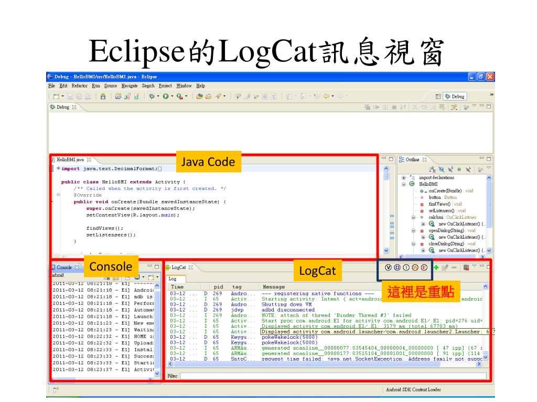Click the Save toolbar icon
The image size is (537, 402).
click(x=70, y=96)
